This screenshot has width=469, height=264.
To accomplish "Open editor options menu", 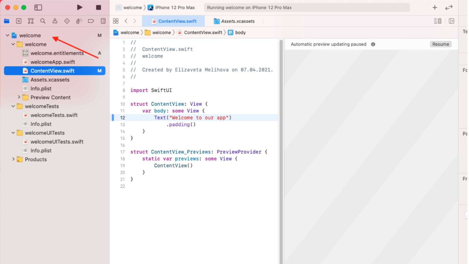I will tap(438, 21).
